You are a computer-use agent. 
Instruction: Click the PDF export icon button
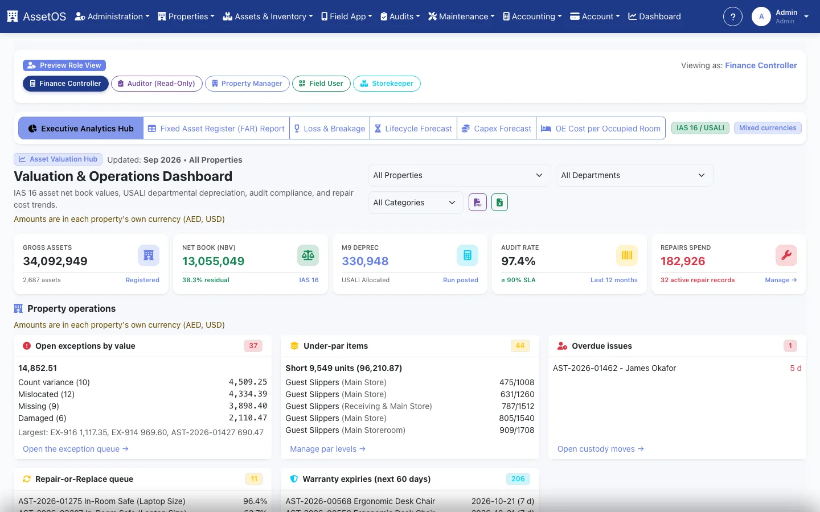[478, 202]
